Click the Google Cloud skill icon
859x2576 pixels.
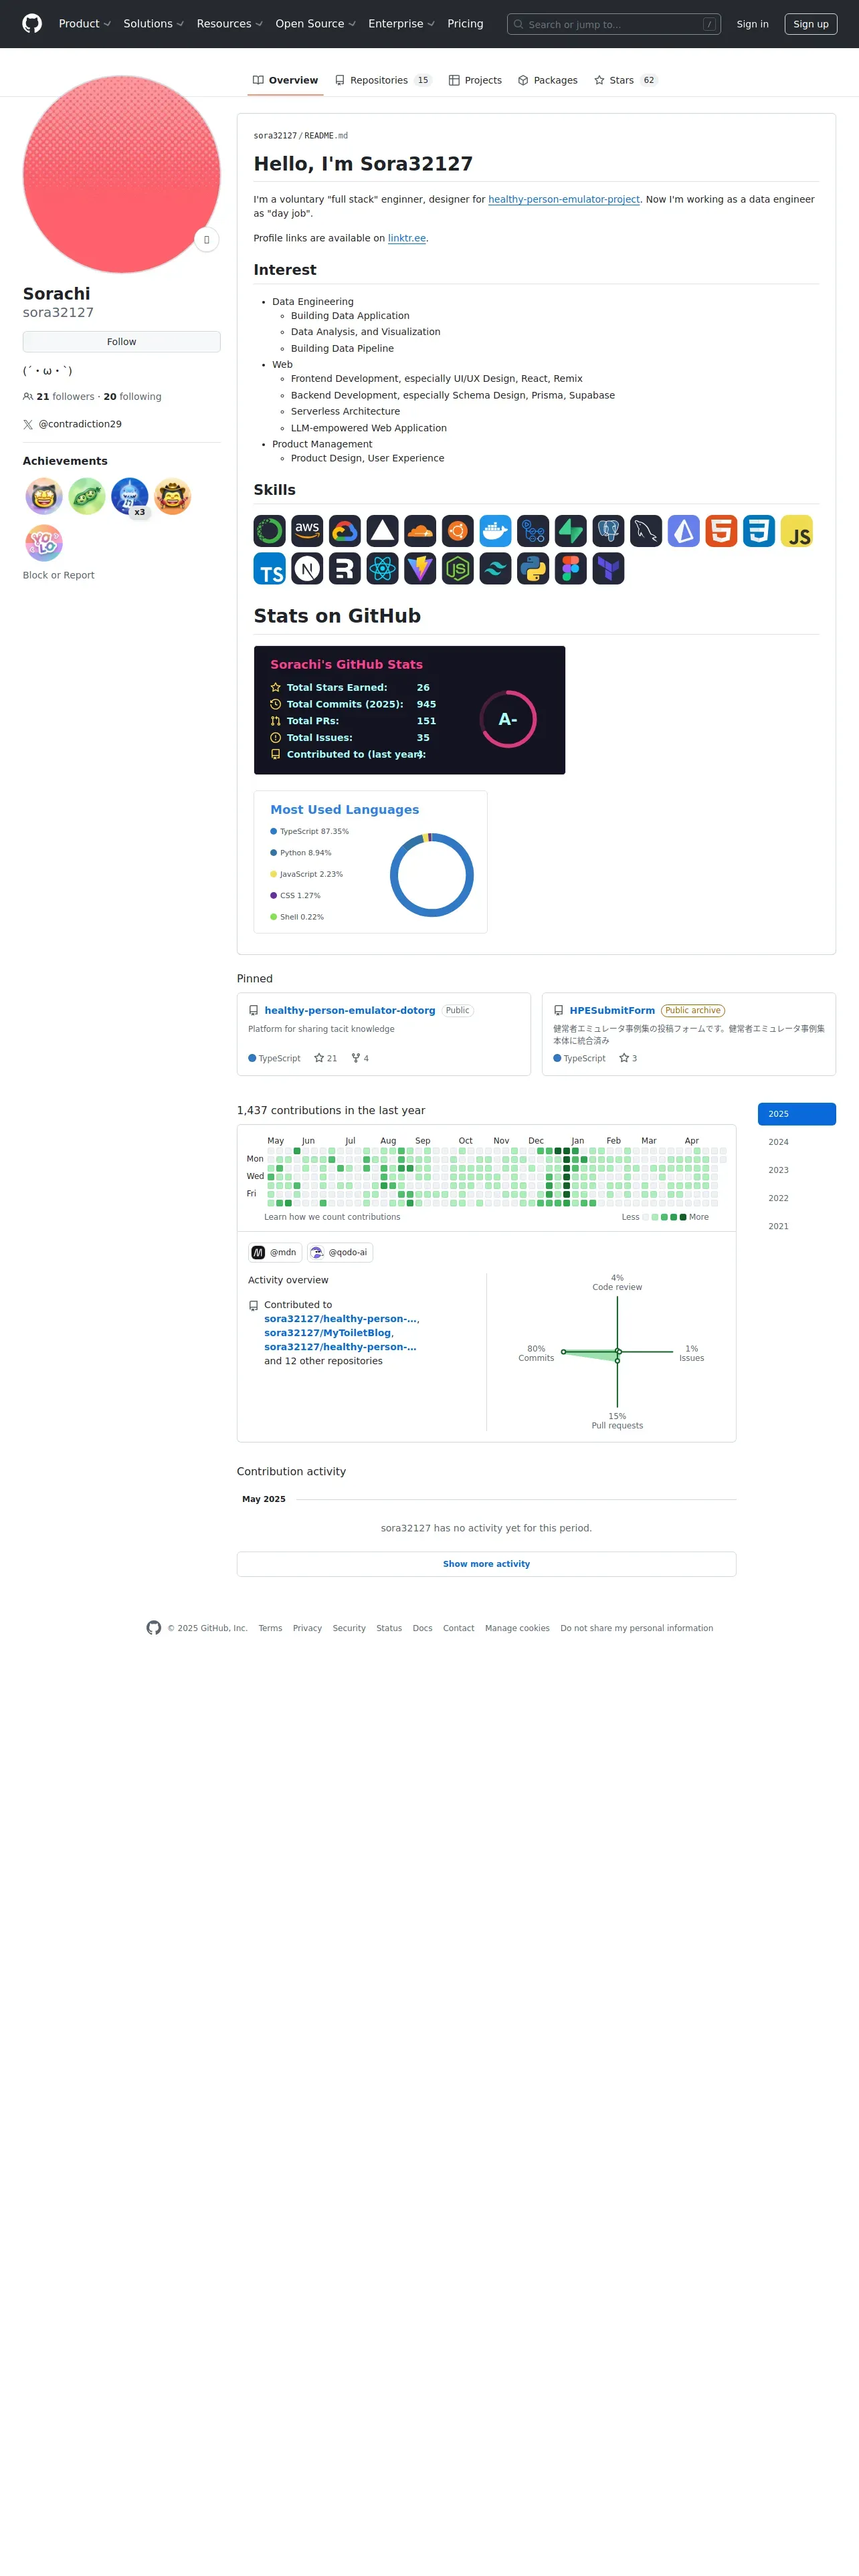(x=345, y=531)
